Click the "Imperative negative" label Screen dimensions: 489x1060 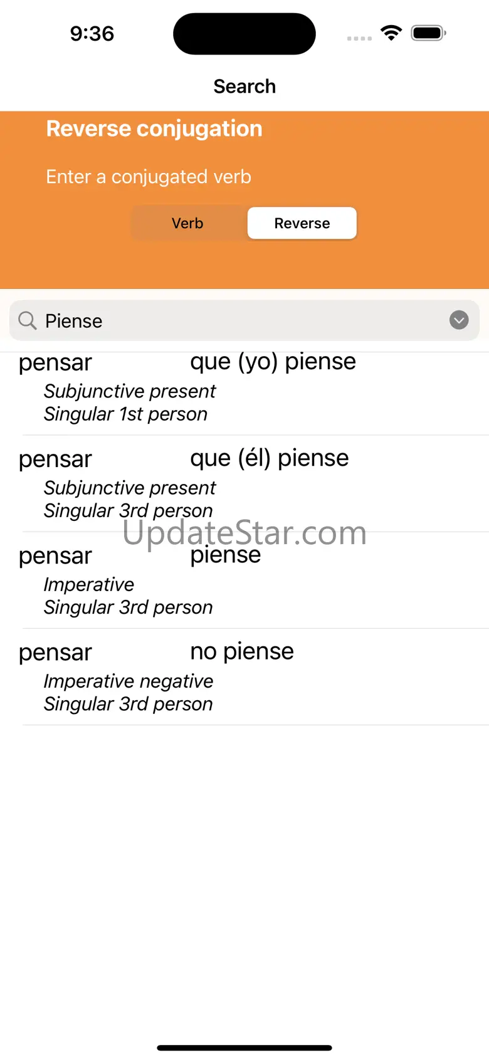(x=129, y=681)
